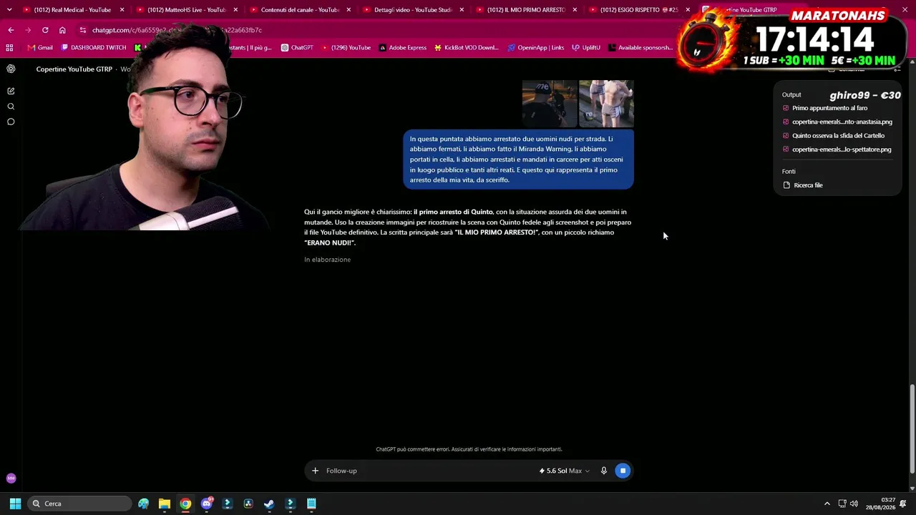The image size is (916, 515).
Task: Close the Dettagli video tab
Action: (x=462, y=10)
